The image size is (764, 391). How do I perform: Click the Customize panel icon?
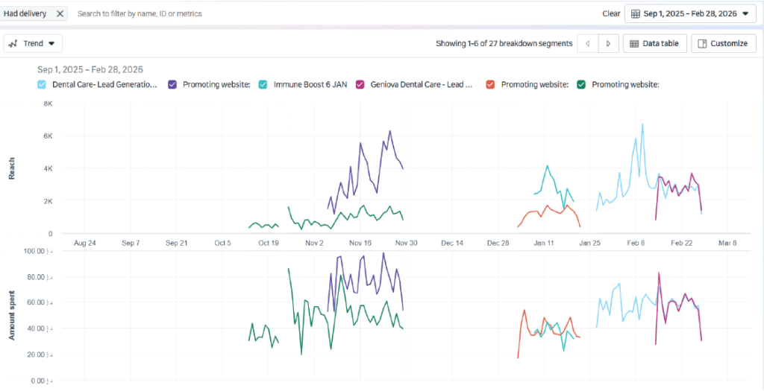coord(701,44)
